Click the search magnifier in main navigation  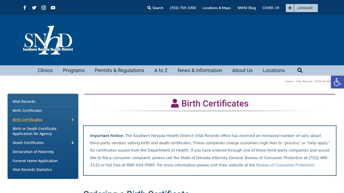pyautogui.click(x=300, y=70)
